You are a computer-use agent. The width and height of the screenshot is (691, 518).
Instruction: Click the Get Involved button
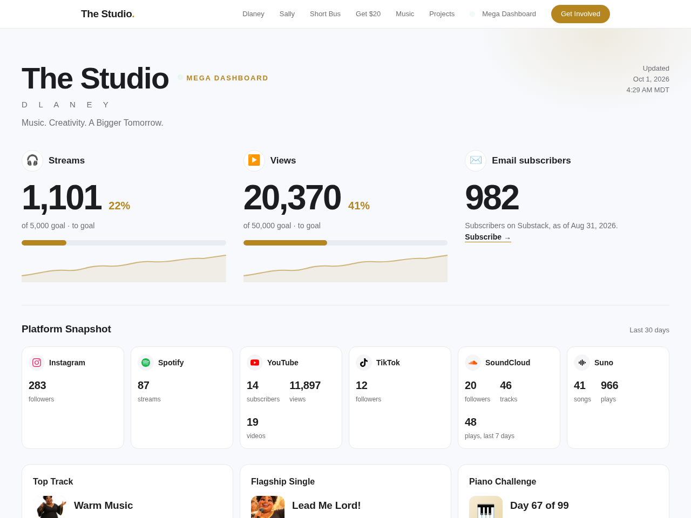point(580,14)
